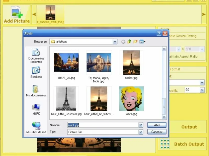
Task: Select the Taj Mahal, Agra, India.jpg file
Action: coord(99,63)
